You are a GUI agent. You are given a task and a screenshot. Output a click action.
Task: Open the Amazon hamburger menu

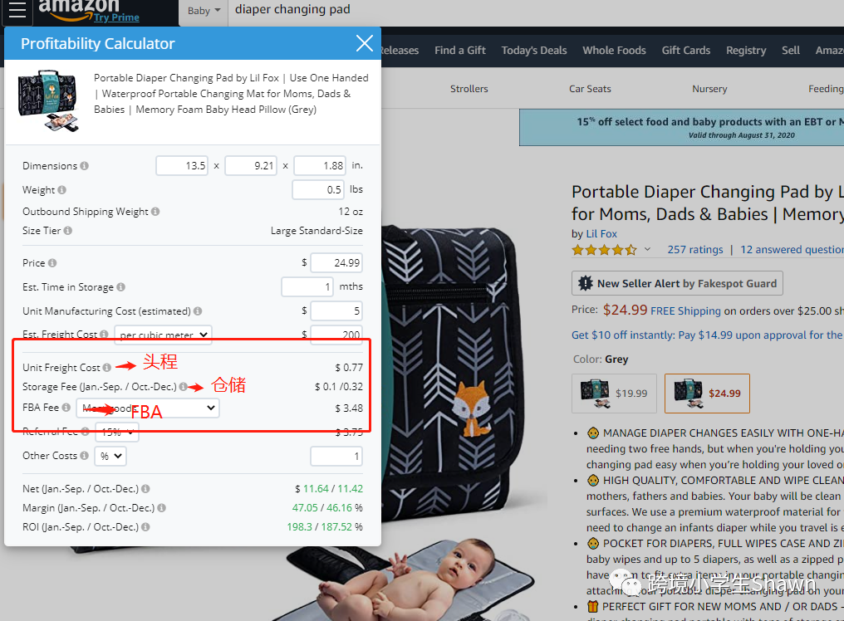tap(17, 10)
